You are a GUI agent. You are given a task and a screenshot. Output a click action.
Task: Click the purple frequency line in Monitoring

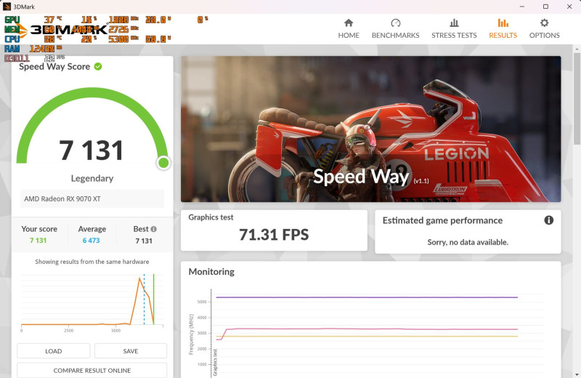pos(367,297)
